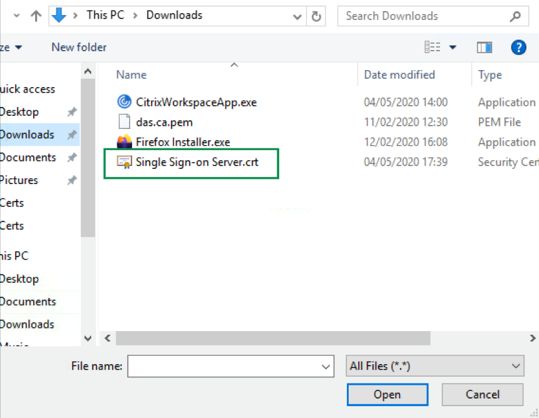539x418 pixels.
Task: Click the navigation pane scroll up arrow
Action: pyautogui.click(x=88, y=71)
